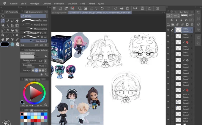The image size is (202, 125).
Task: Hide Camada 7 layer via eye icon
Action: tap(168, 78)
